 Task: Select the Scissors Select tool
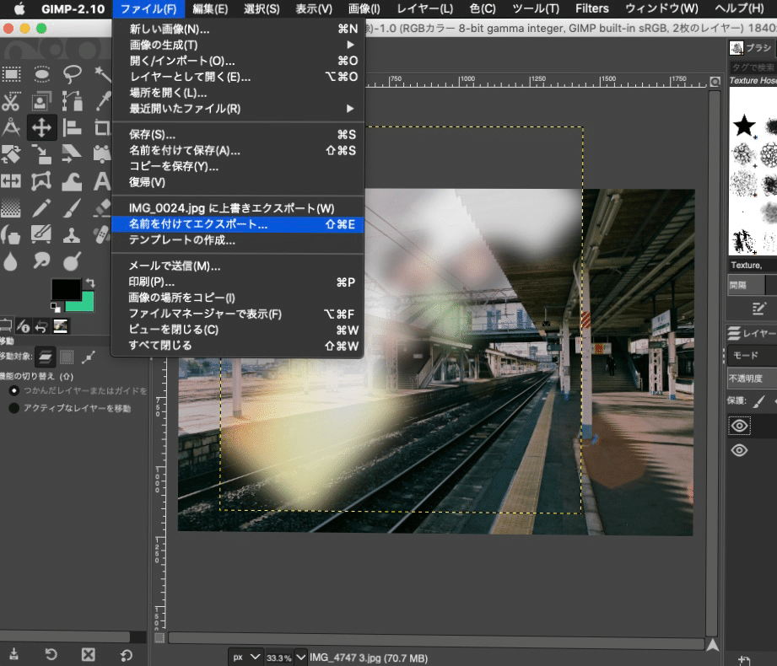11,101
